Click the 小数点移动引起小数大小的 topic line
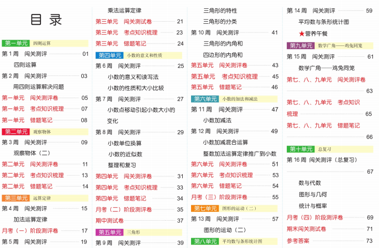Screen dimensions: 379x248 coord(141,110)
